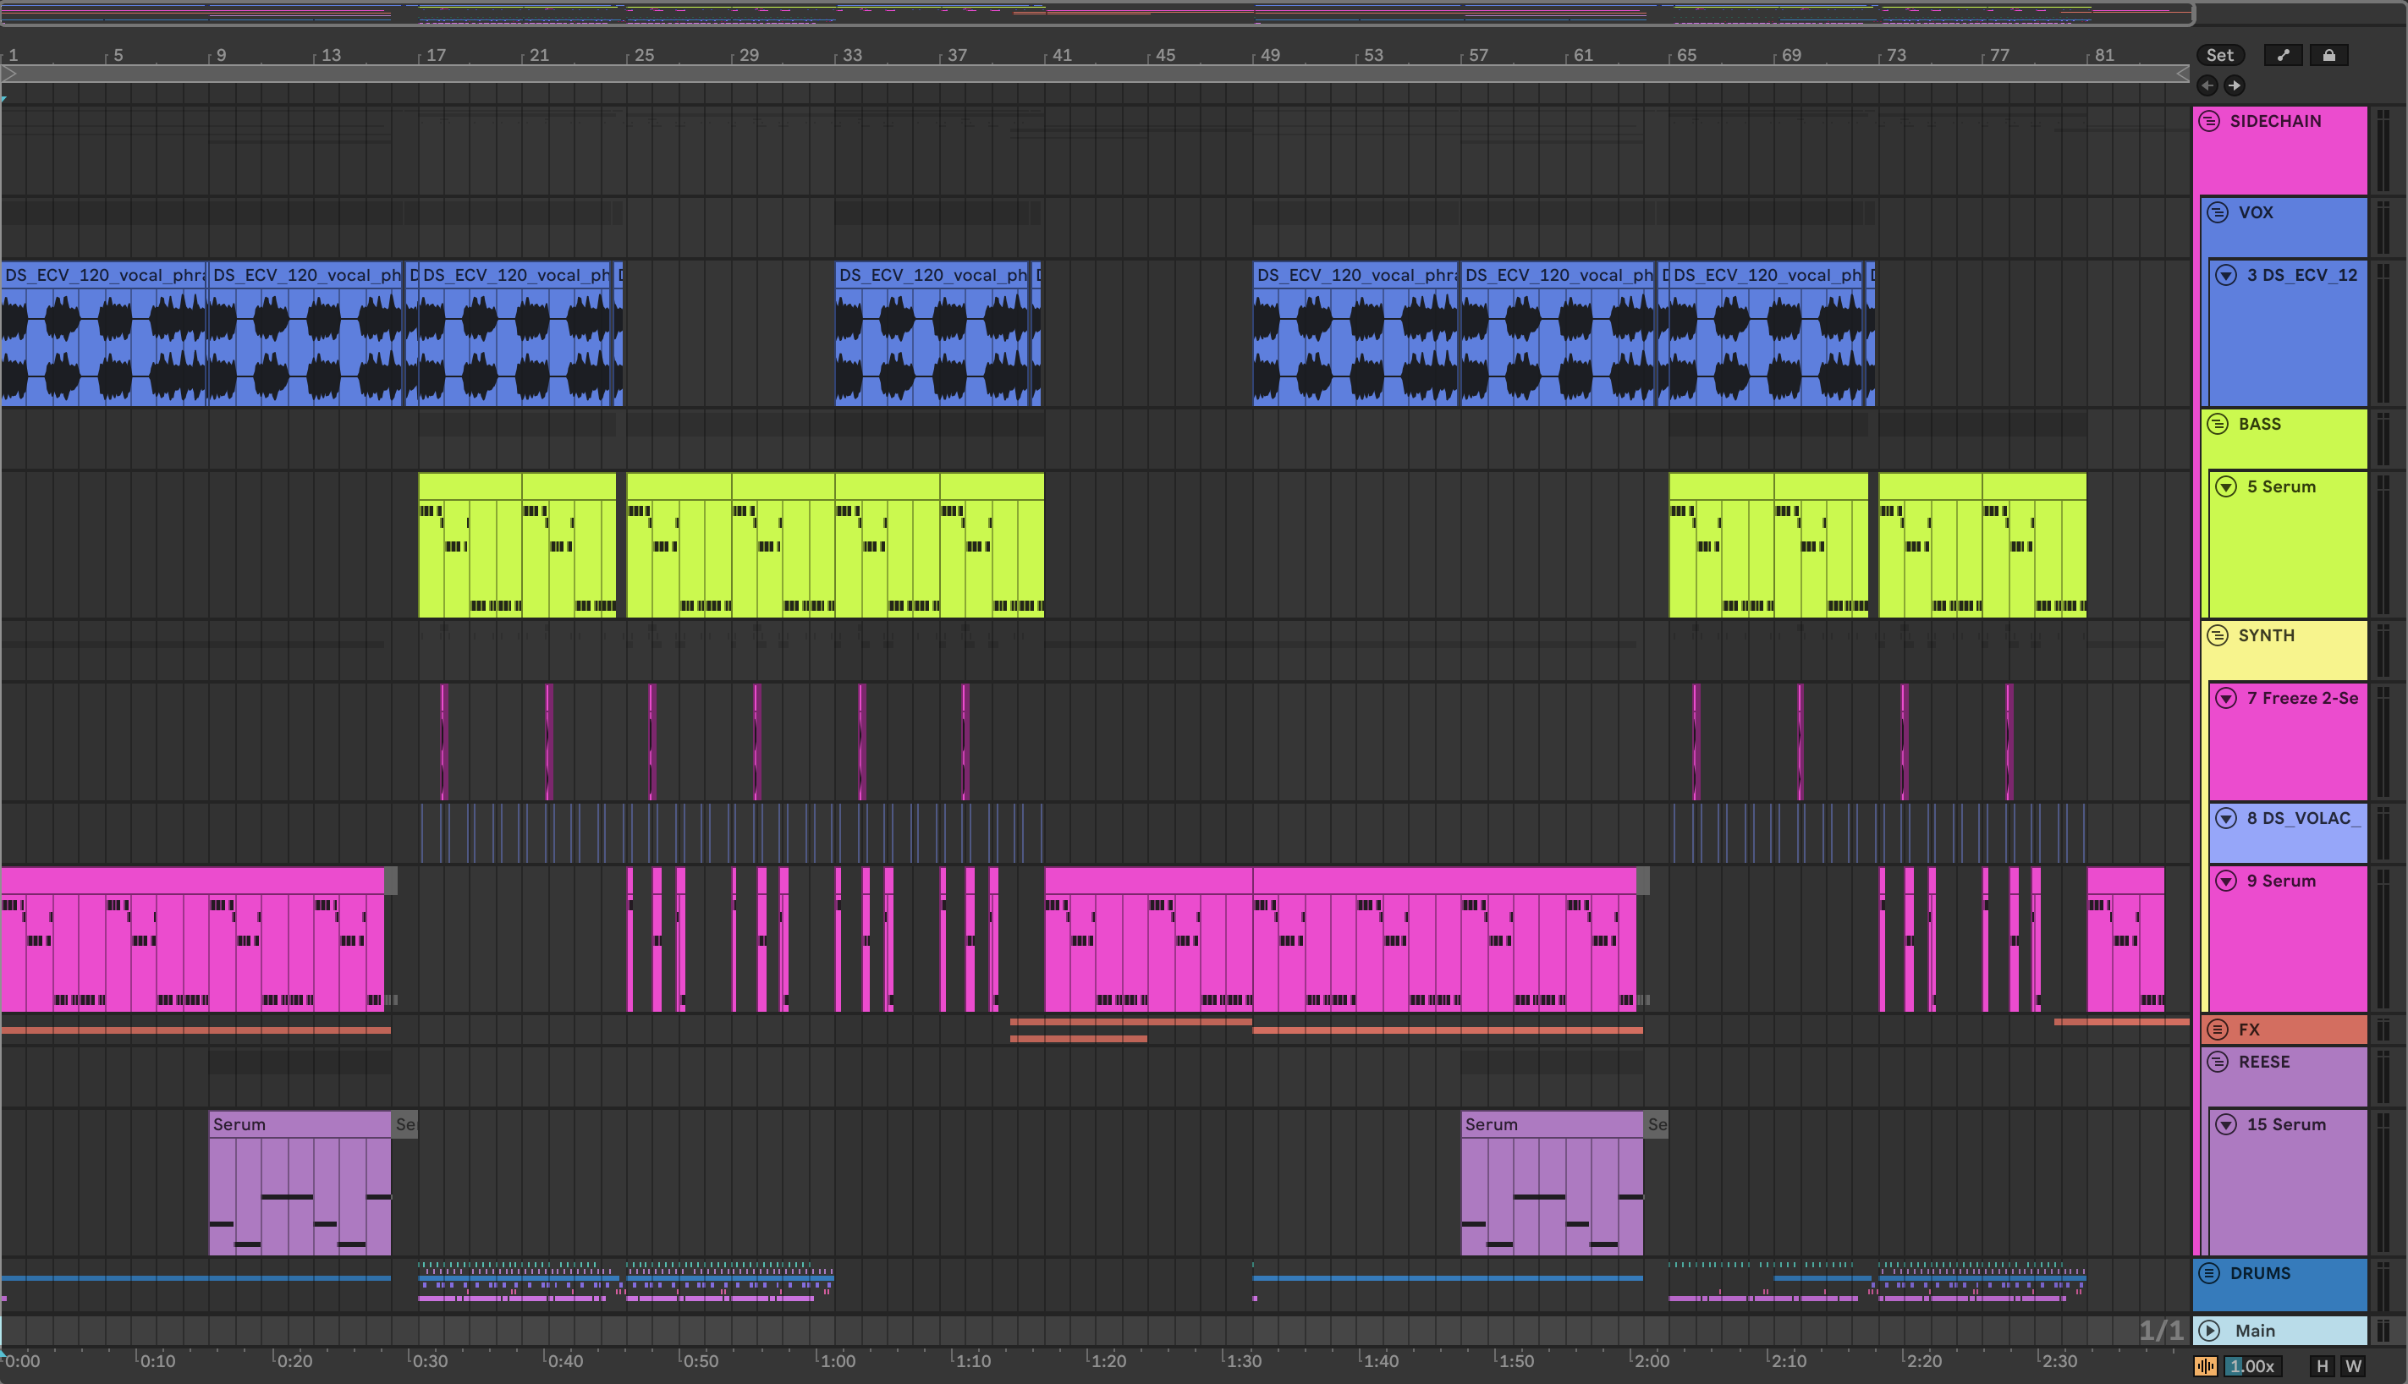Click the DRUMS group fold icon

2209,1273
